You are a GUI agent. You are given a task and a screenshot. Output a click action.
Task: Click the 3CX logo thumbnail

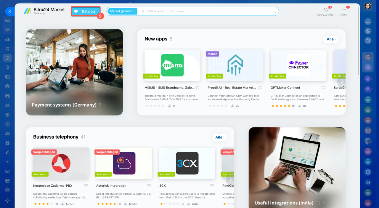coord(187,163)
